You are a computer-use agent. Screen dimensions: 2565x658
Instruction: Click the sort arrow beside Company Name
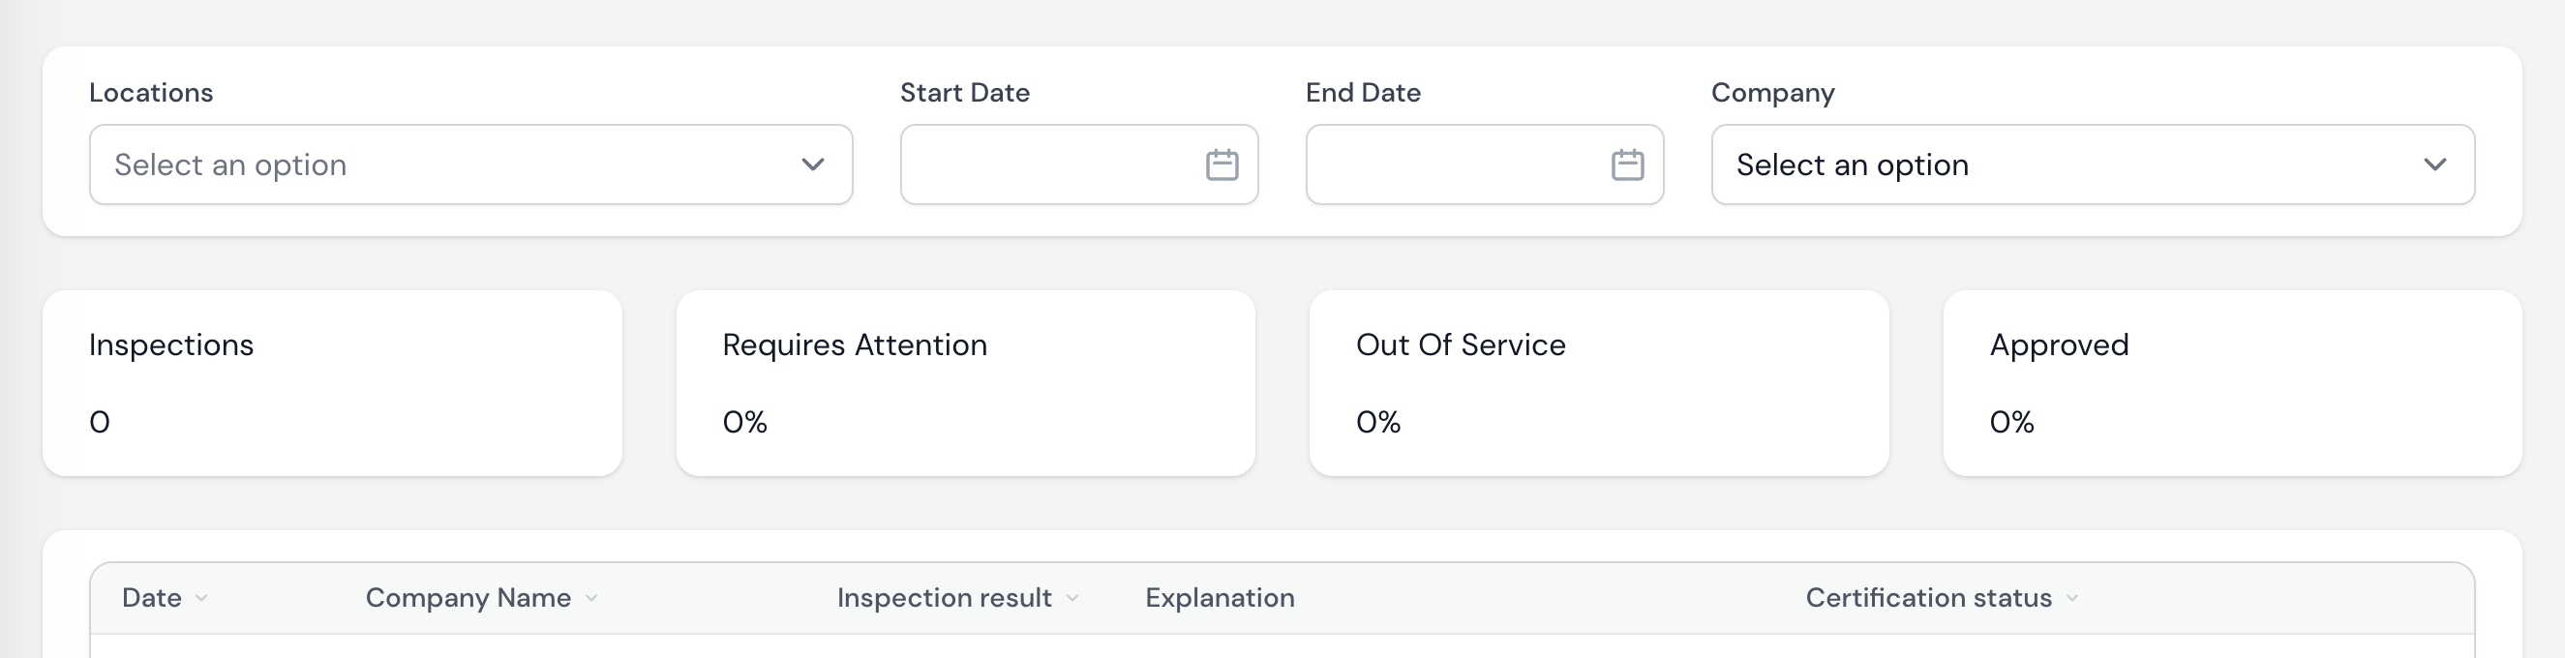click(591, 598)
